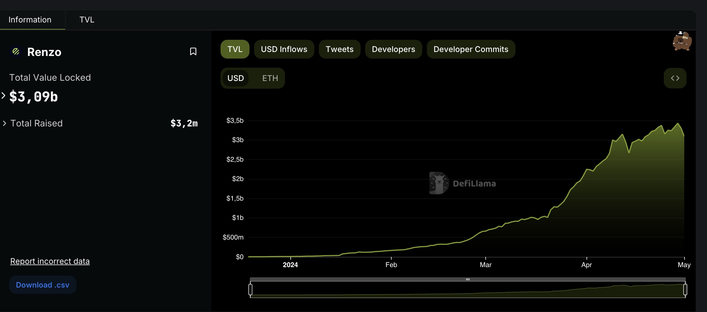Toggle the Tweets chart metric
Screen dimensions: 707x312
click(x=340, y=49)
